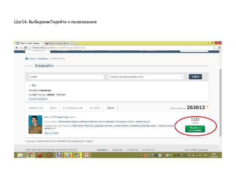Image resolution: width=236 pixels, height=177 pixels.
Task: Open Кандидаты breadcrumb link
Action: click(x=43, y=58)
